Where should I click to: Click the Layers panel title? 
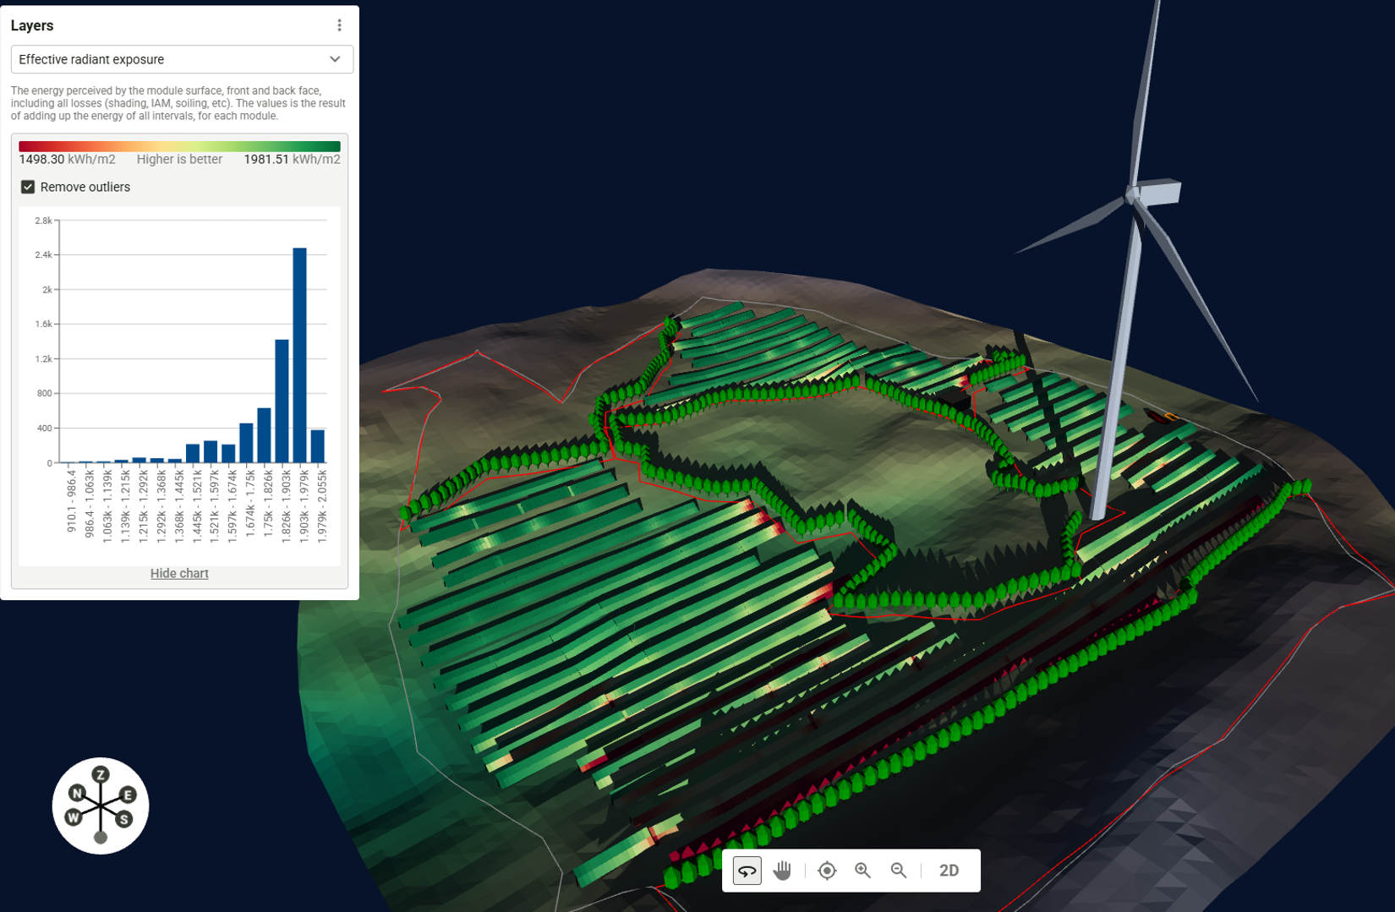tap(32, 25)
